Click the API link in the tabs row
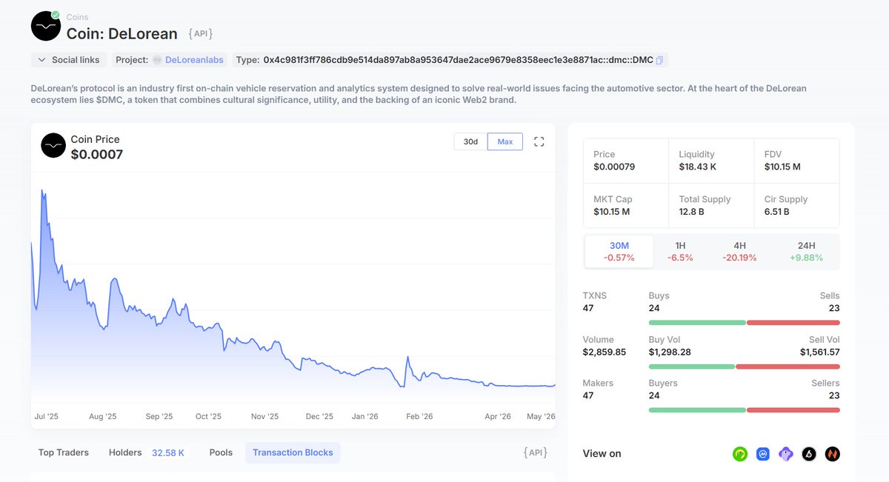The height and width of the screenshot is (482, 889). pos(536,452)
